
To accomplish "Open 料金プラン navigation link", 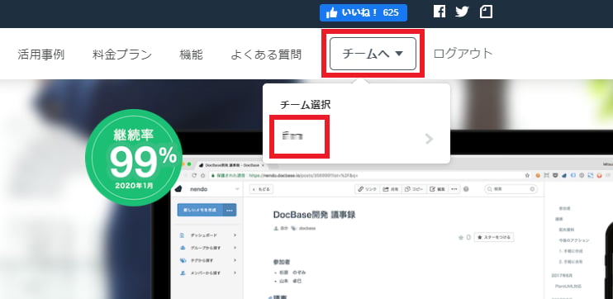I will (122, 55).
